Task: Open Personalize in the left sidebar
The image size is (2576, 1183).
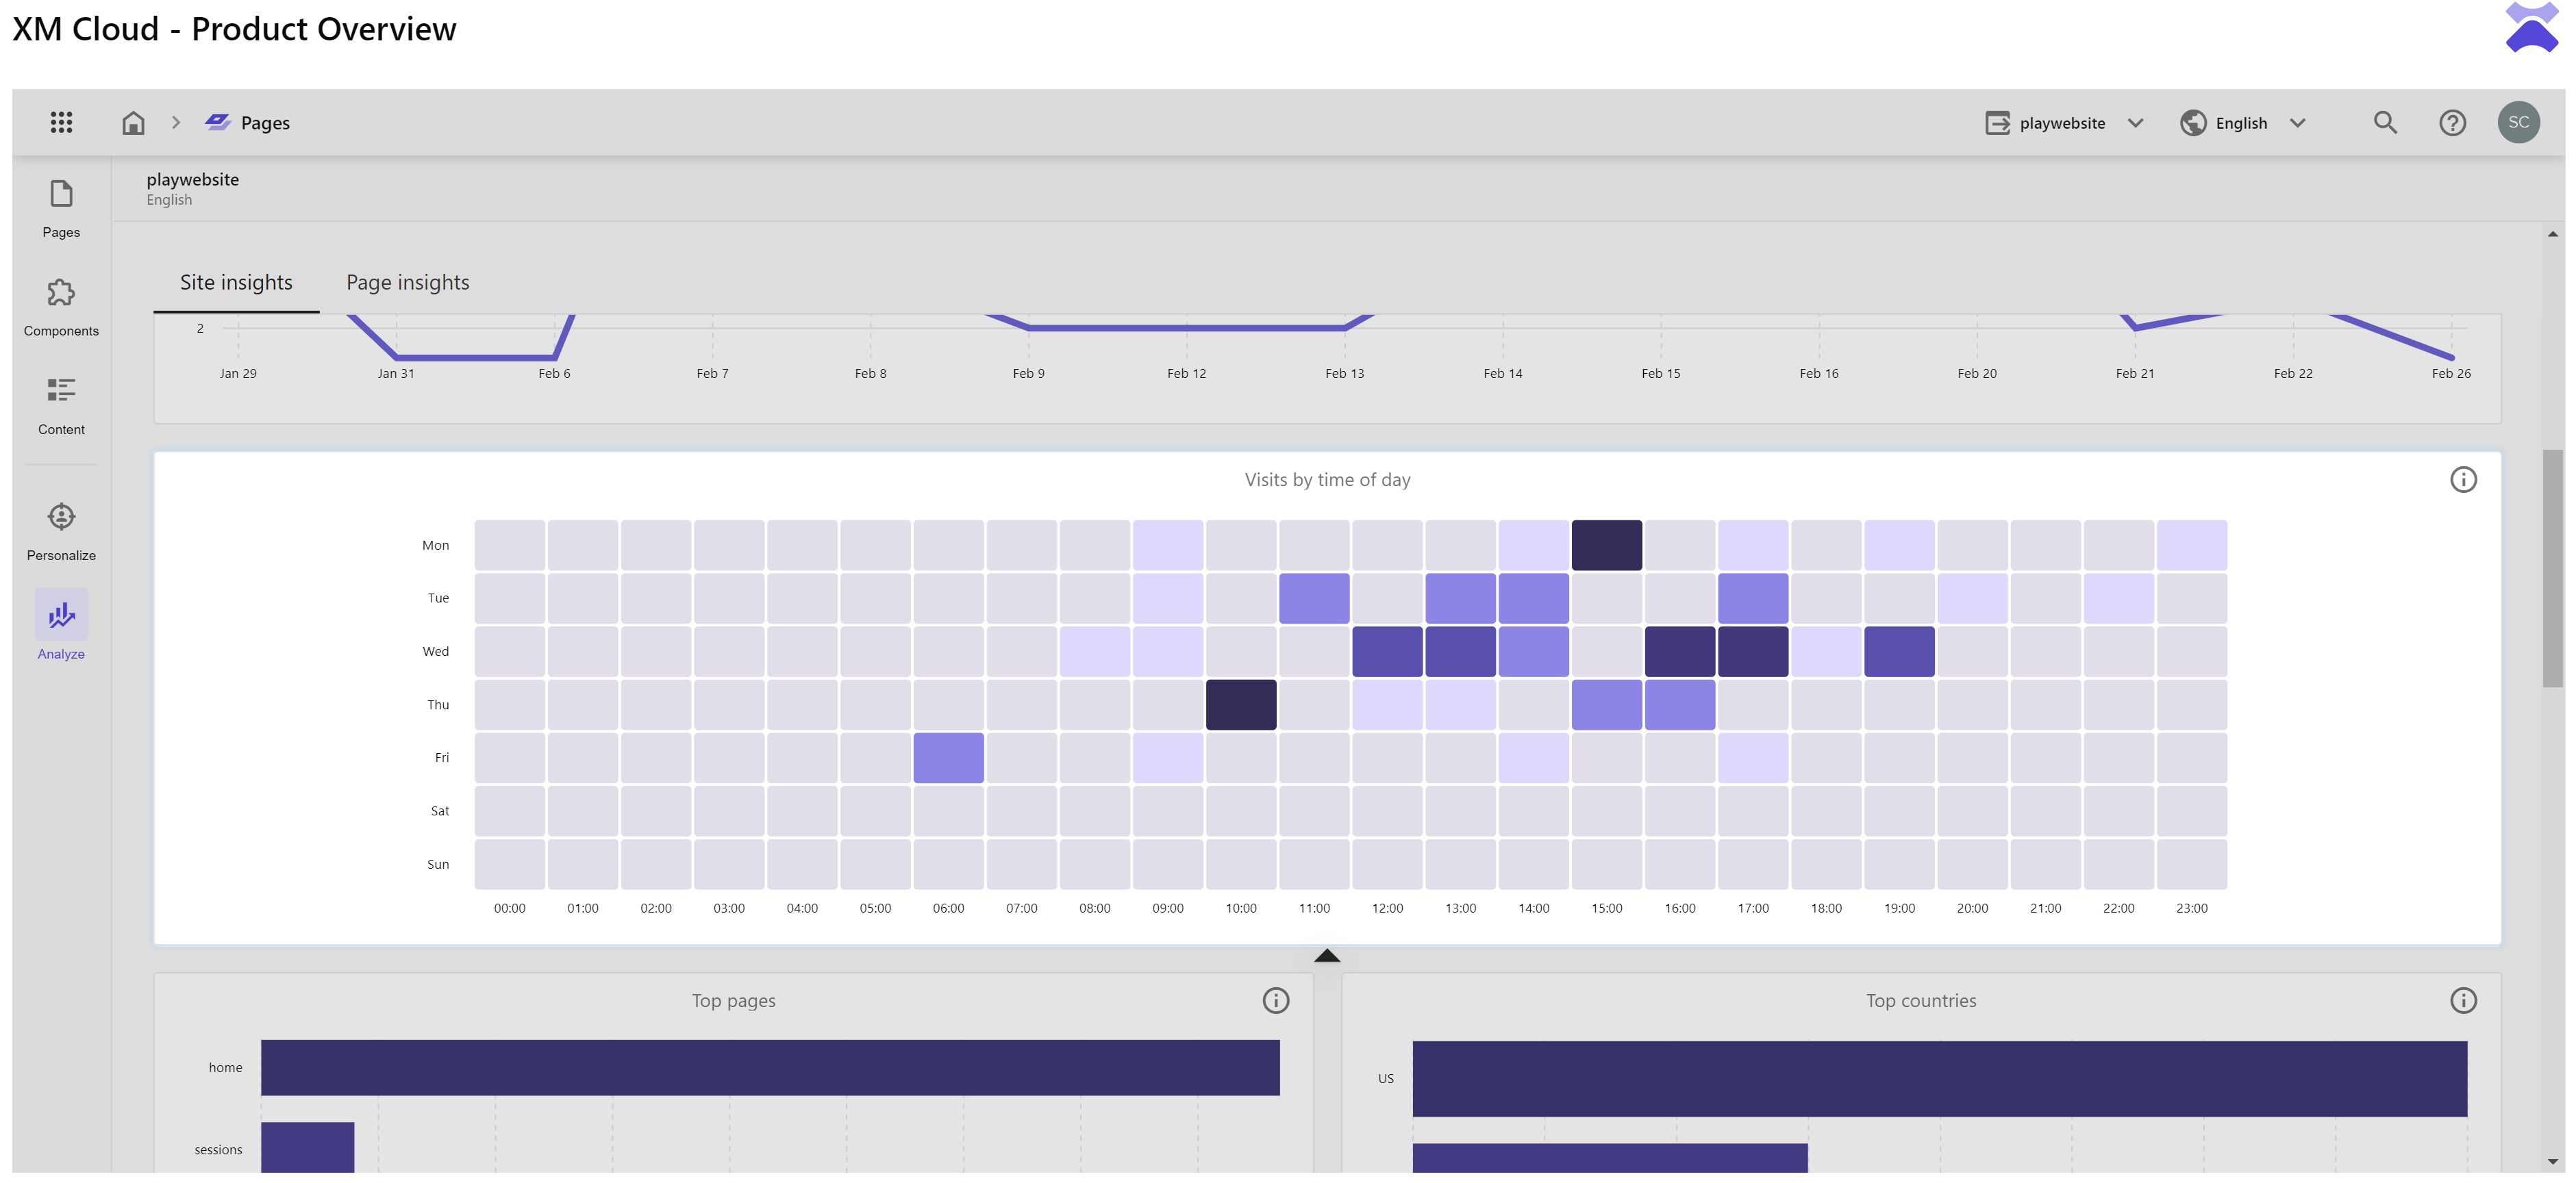Action: 61,531
